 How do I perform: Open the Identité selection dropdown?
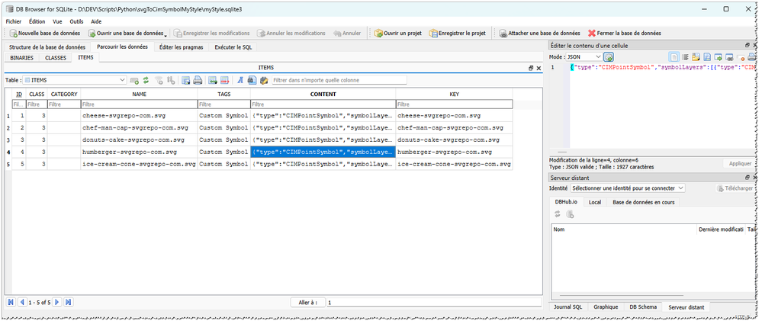(x=628, y=188)
